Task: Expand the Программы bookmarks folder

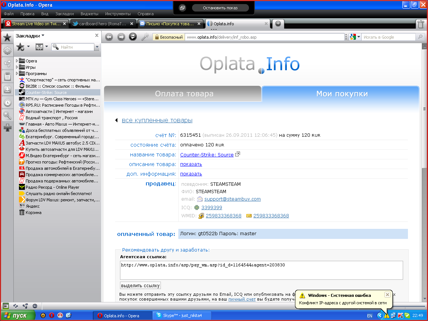Action: coord(17,73)
